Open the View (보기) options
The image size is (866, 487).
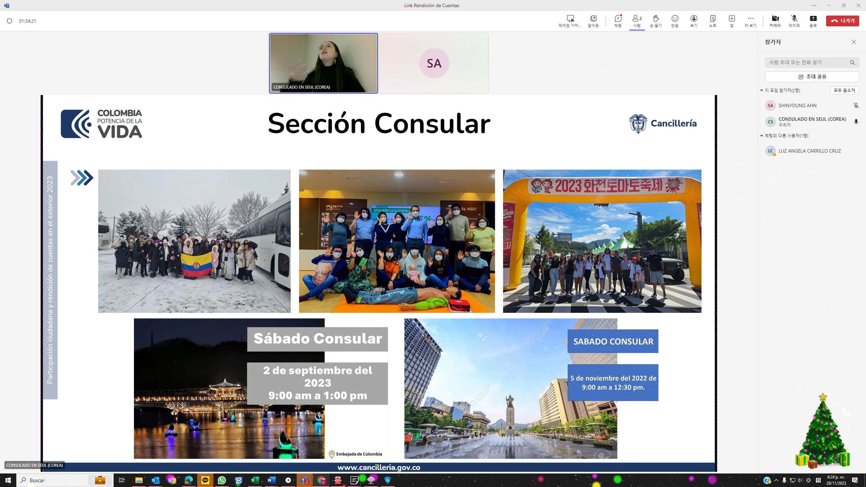point(694,21)
